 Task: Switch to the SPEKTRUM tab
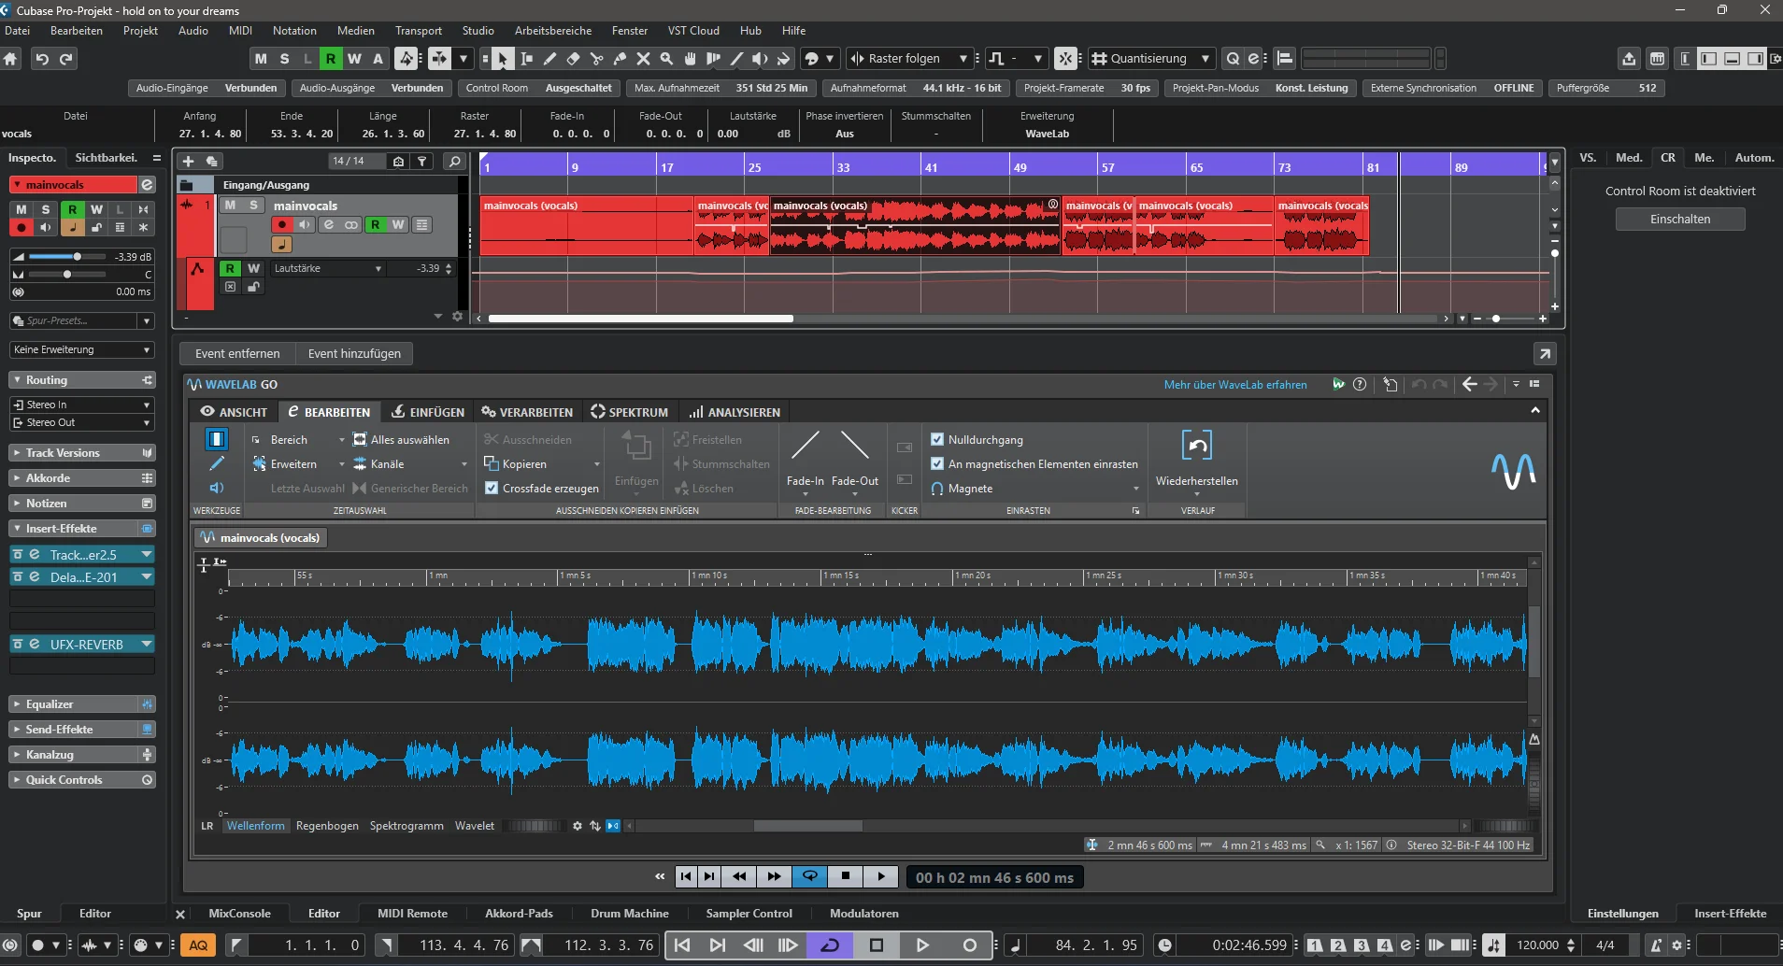click(629, 412)
